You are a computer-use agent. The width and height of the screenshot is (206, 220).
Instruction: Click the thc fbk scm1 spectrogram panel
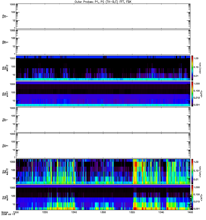click(x=103, y=197)
